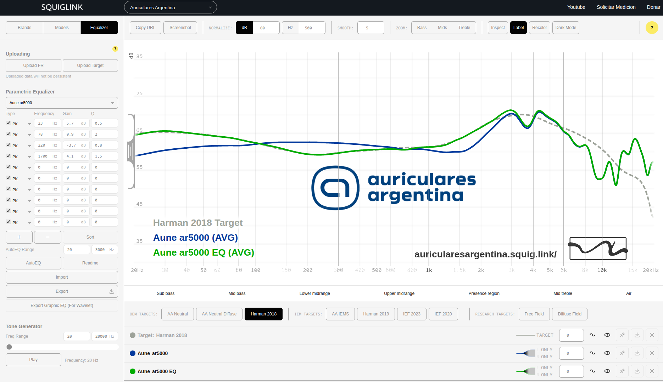The height and width of the screenshot is (382, 663).
Task: Open the Aune ar5000 equalizer model dropdown
Action: tap(62, 103)
